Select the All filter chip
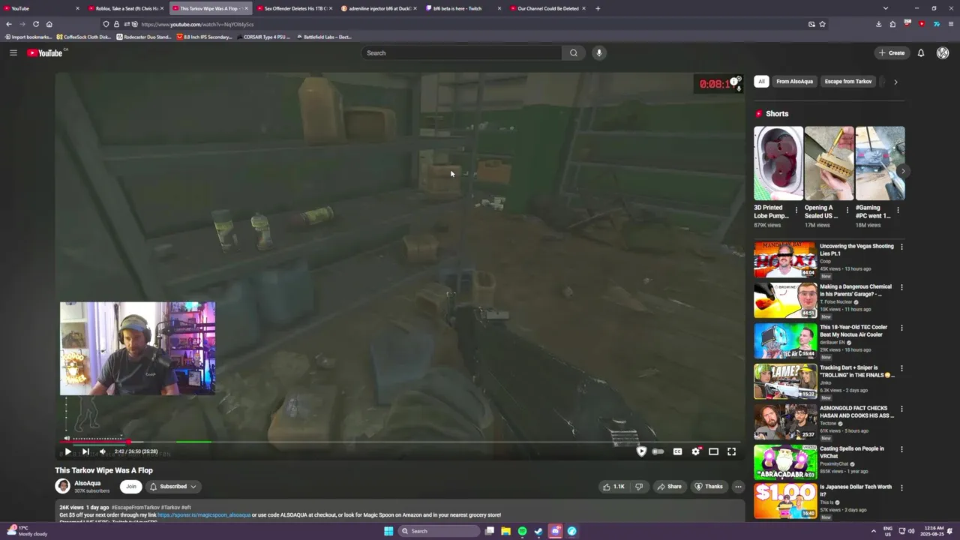The image size is (960, 540). pyautogui.click(x=761, y=81)
